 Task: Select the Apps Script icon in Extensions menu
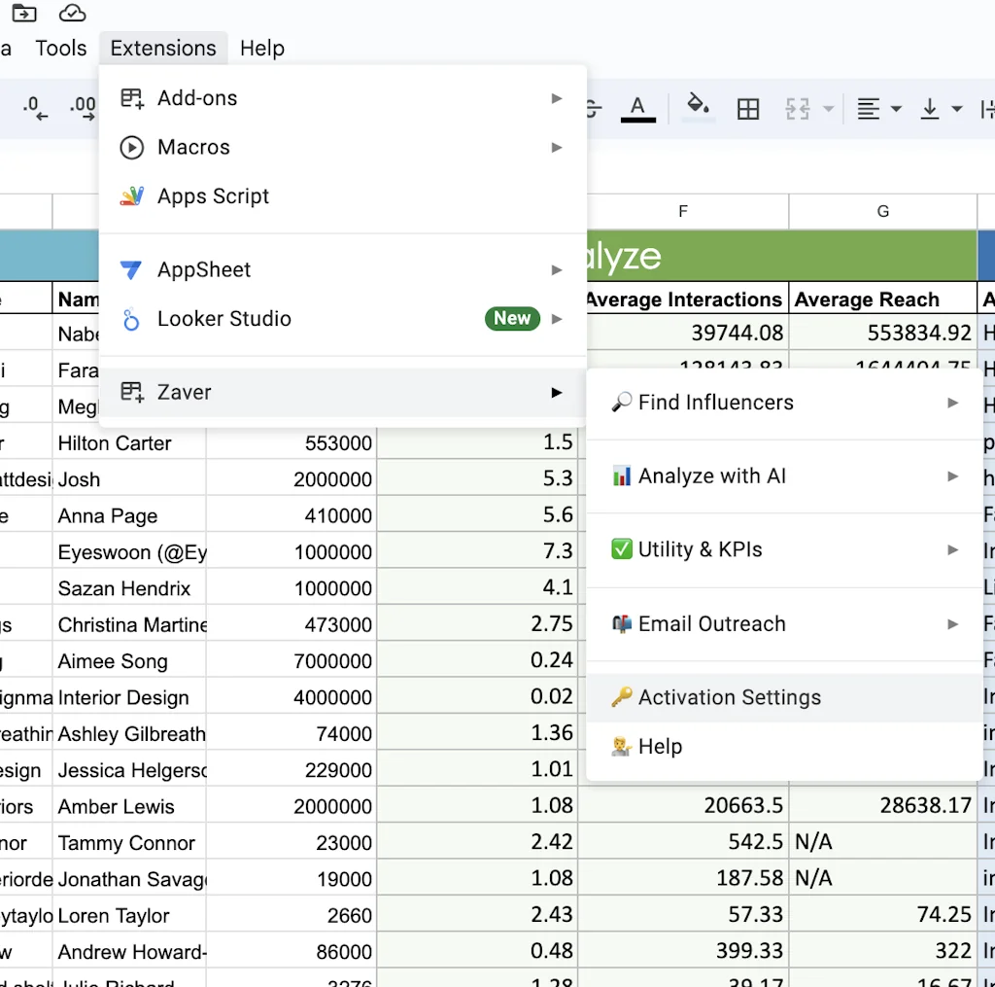click(x=131, y=195)
